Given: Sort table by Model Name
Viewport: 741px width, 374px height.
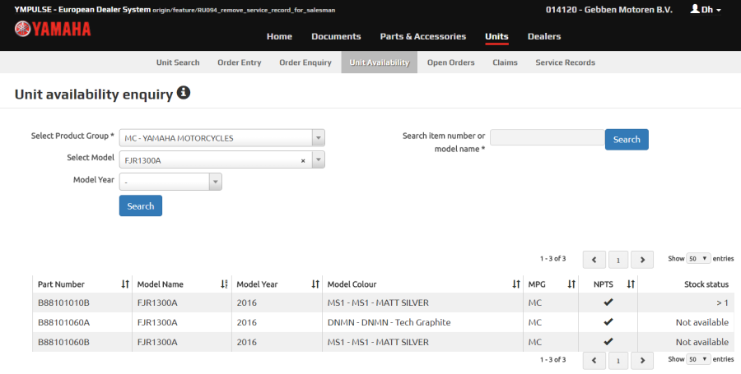Looking at the screenshot, I should [x=224, y=284].
